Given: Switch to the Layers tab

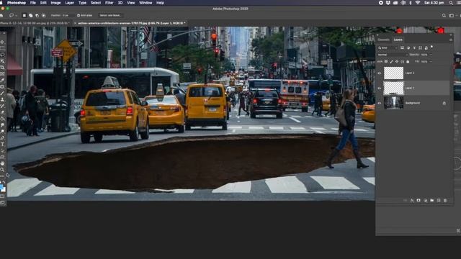Looking at the screenshot, I should 398,40.
